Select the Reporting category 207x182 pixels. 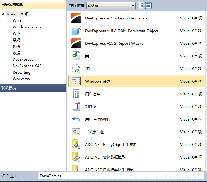pyautogui.click(x=22, y=72)
